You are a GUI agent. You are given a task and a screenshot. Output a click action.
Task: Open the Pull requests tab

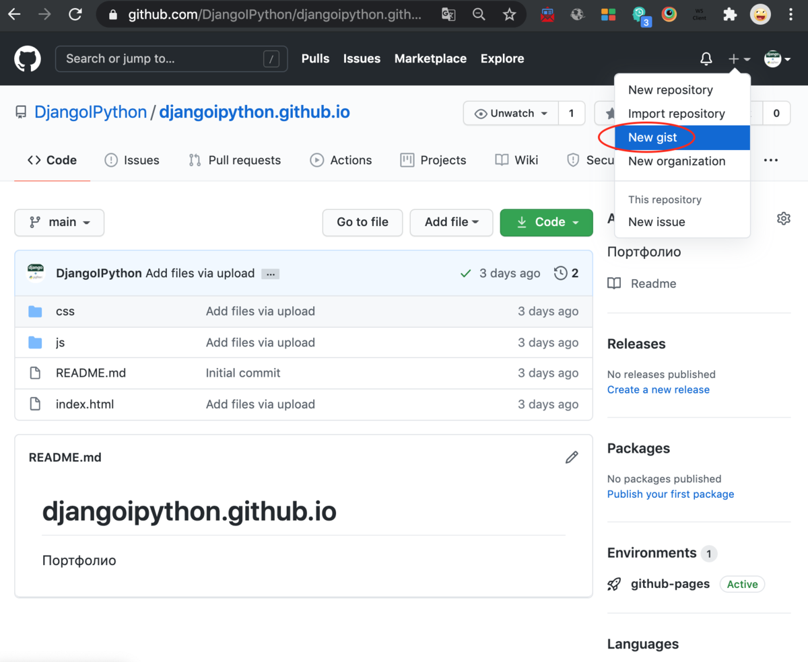point(235,160)
